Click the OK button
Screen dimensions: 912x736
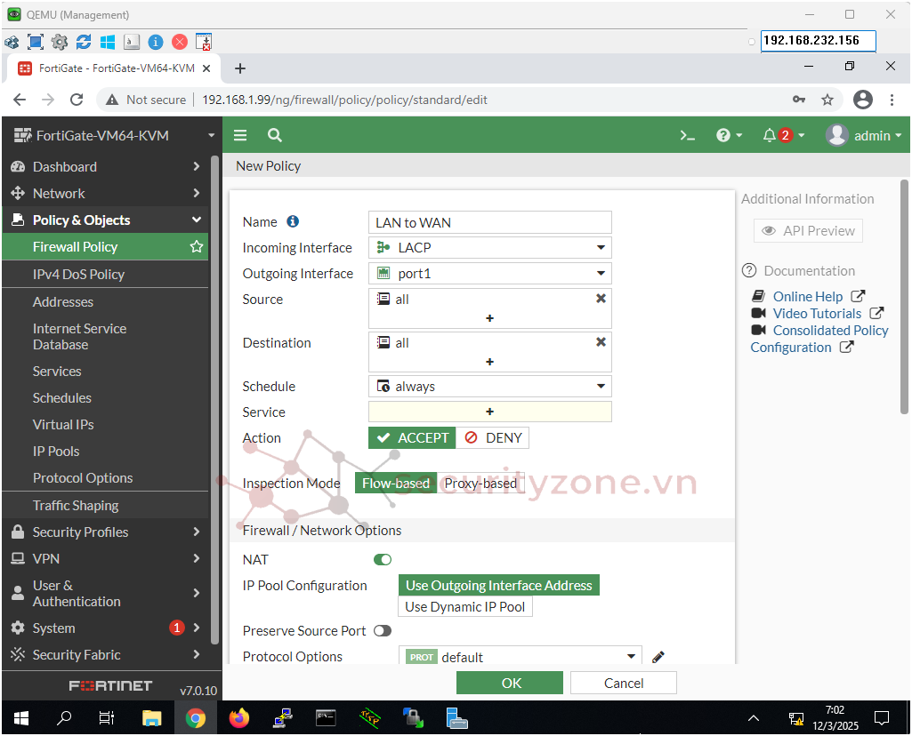click(x=510, y=683)
